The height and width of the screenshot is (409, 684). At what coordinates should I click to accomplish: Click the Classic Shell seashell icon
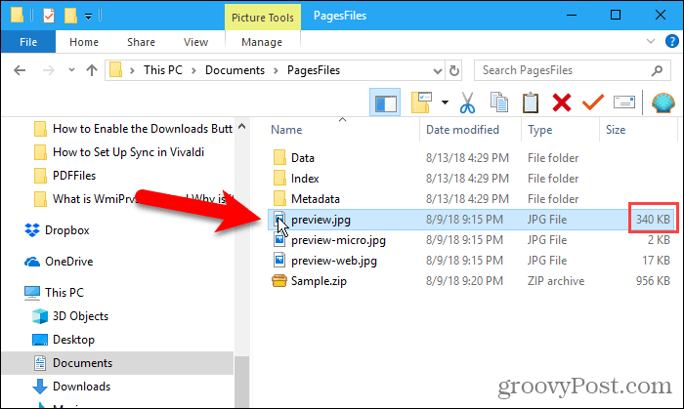[x=663, y=102]
